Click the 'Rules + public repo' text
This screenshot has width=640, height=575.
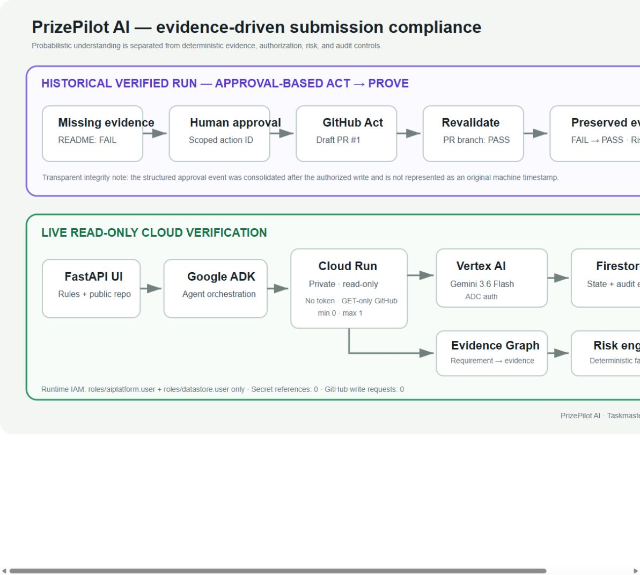point(94,294)
